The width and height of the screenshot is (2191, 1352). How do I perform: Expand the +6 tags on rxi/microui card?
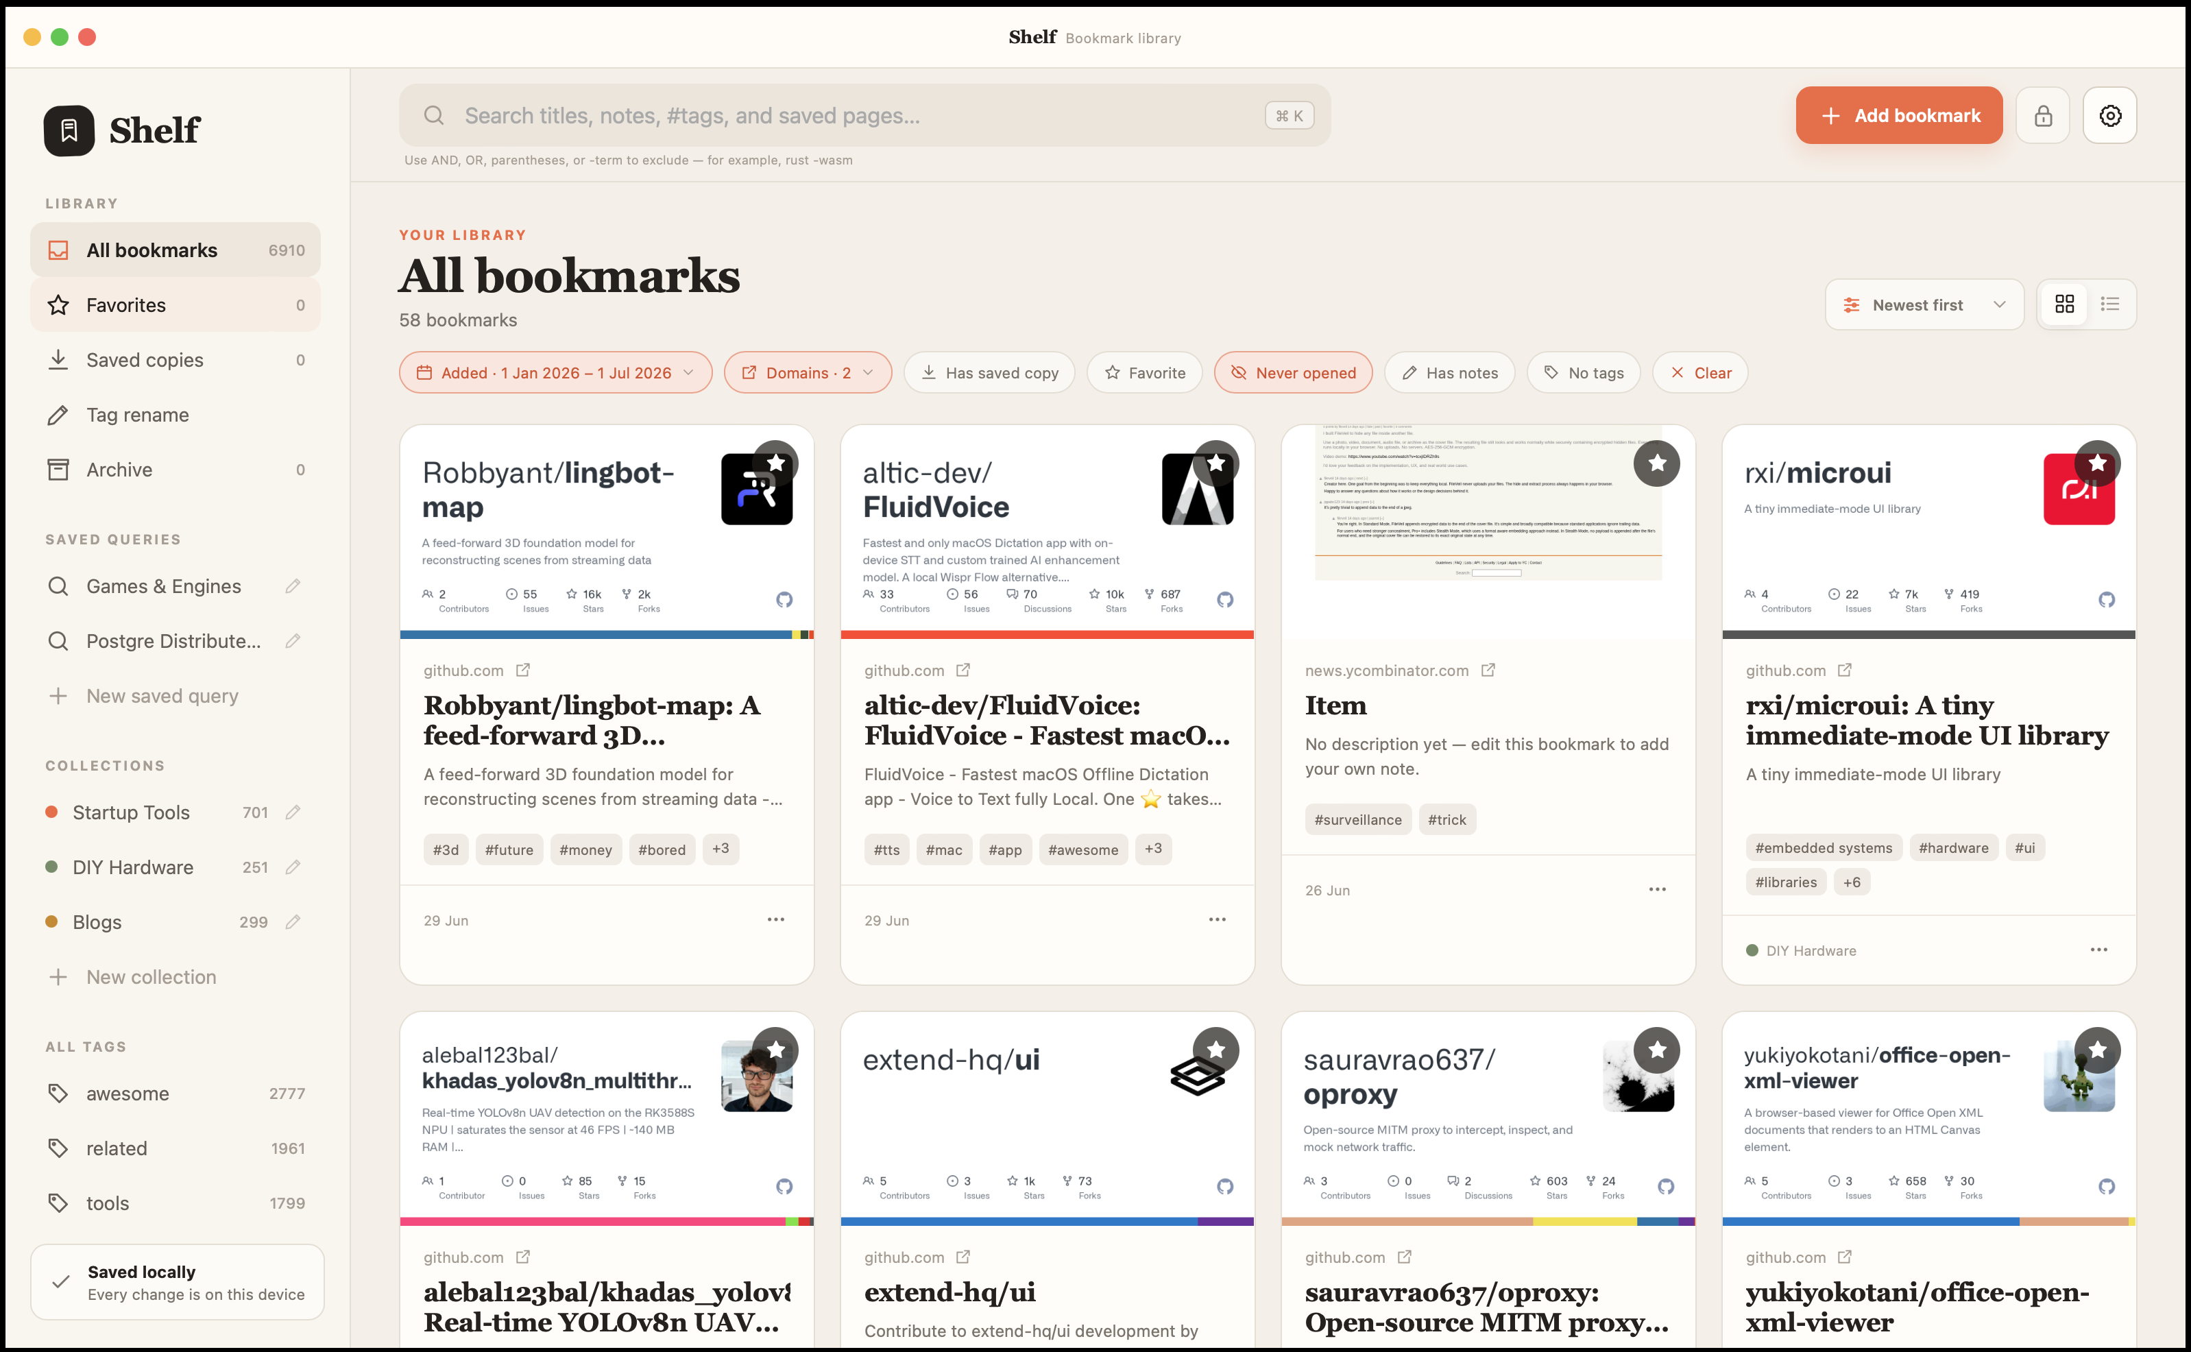[x=1851, y=882]
